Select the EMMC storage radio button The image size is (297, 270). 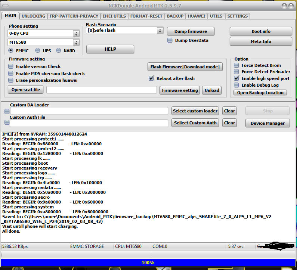11,50
